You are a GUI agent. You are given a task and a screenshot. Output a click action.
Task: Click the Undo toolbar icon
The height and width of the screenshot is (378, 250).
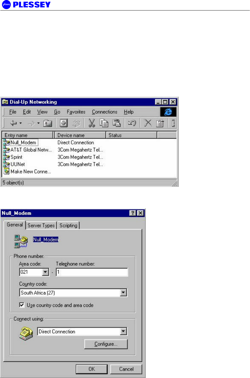tap(132, 123)
